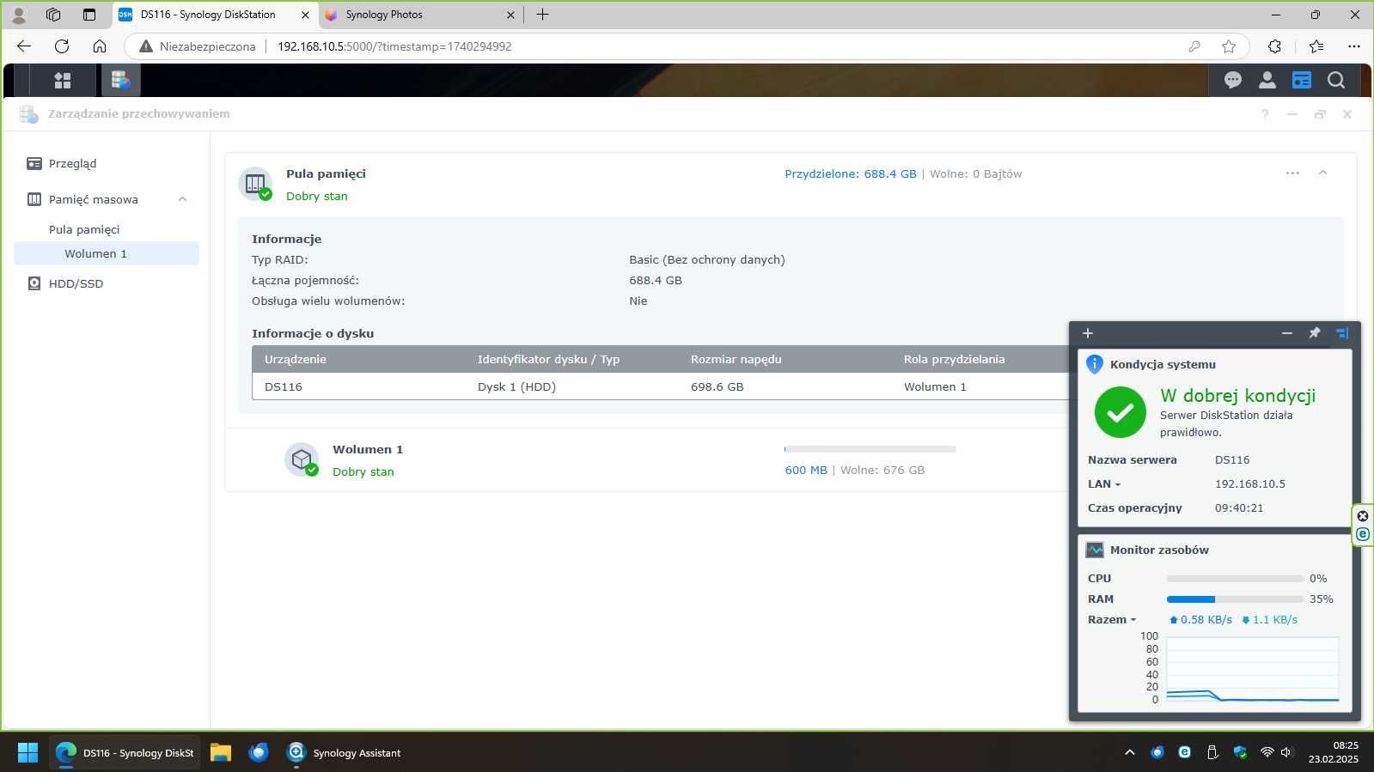Click the browser address bar URL

tap(394, 46)
